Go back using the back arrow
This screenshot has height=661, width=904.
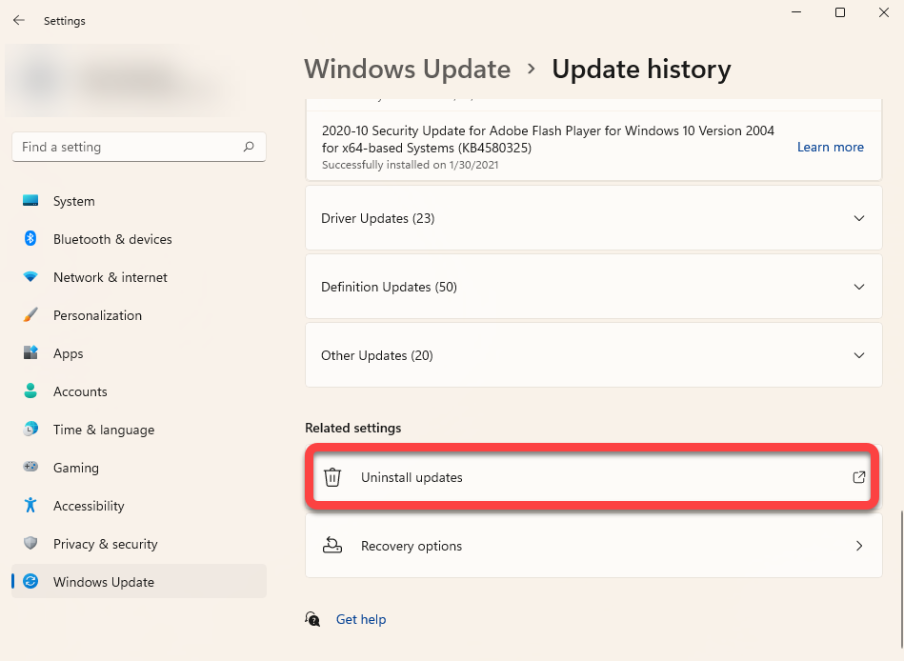19,20
